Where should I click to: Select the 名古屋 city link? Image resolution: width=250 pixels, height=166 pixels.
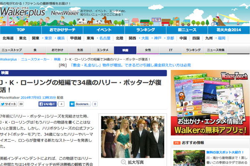[105, 38]
